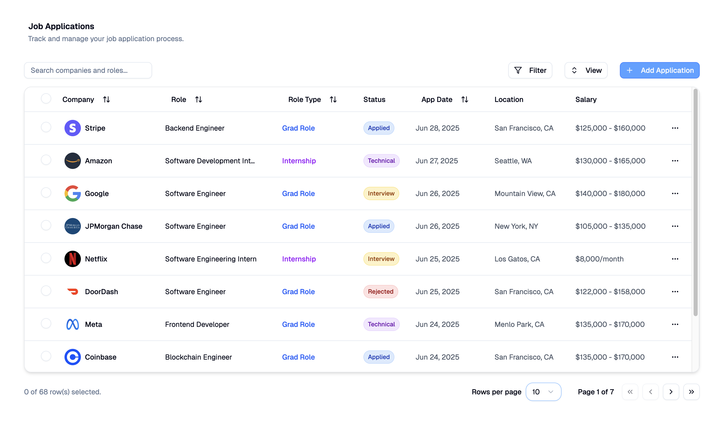Viewport: 722px width, 424px height.
Task: Click the table's vertical scrollbar
Action: [695, 203]
